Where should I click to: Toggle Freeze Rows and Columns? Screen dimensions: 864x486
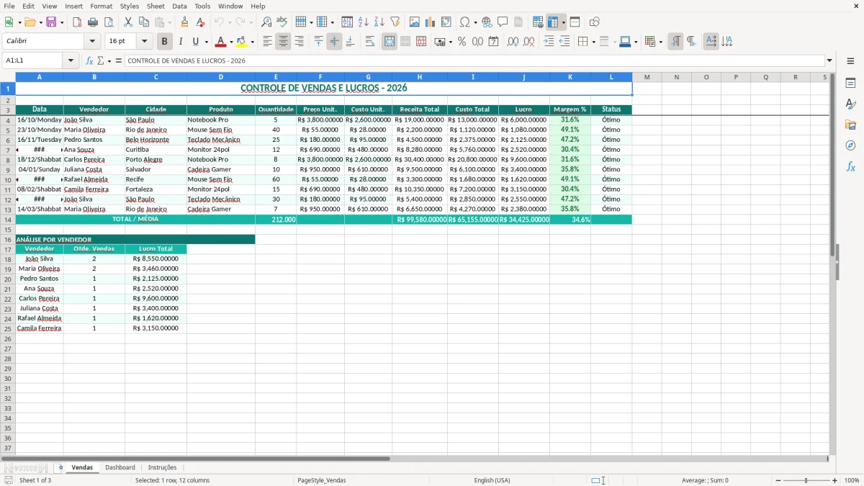553,22
